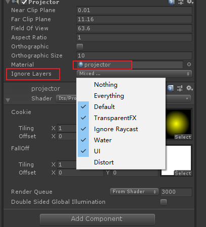This screenshot has height=227, width=206.
Task: Open Projector component help icon
Action: coord(171,2)
